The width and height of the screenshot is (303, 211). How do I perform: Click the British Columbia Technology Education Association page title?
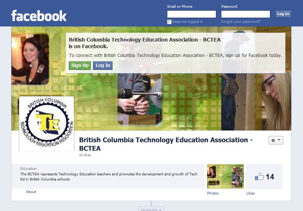(166, 144)
